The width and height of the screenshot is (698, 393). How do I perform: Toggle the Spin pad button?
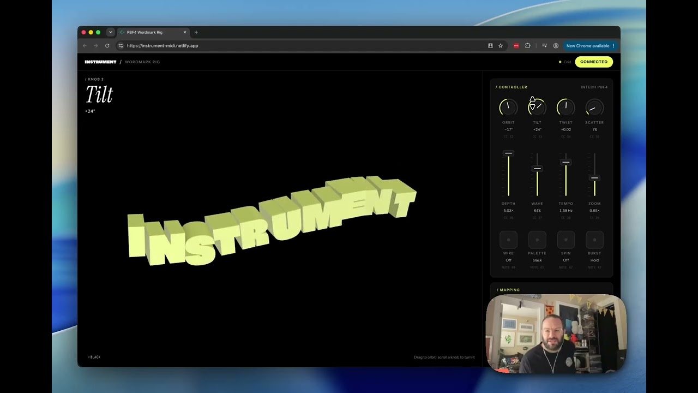click(565, 240)
